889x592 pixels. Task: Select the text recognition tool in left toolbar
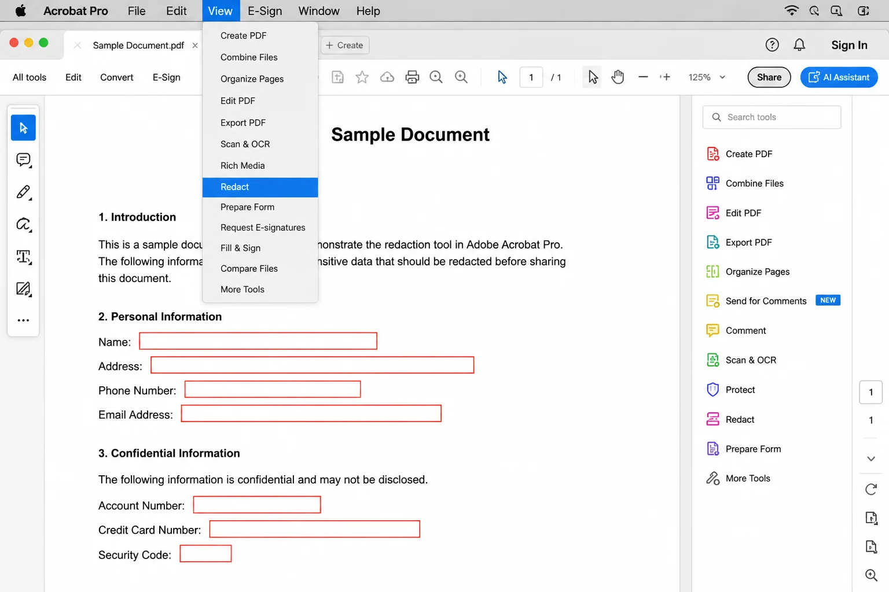pyautogui.click(x=23, y=257)
